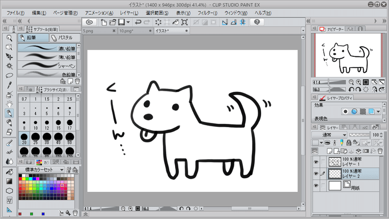
Task: Hide レイヤー 2 visibility eye
Action: tap(316, 174)
